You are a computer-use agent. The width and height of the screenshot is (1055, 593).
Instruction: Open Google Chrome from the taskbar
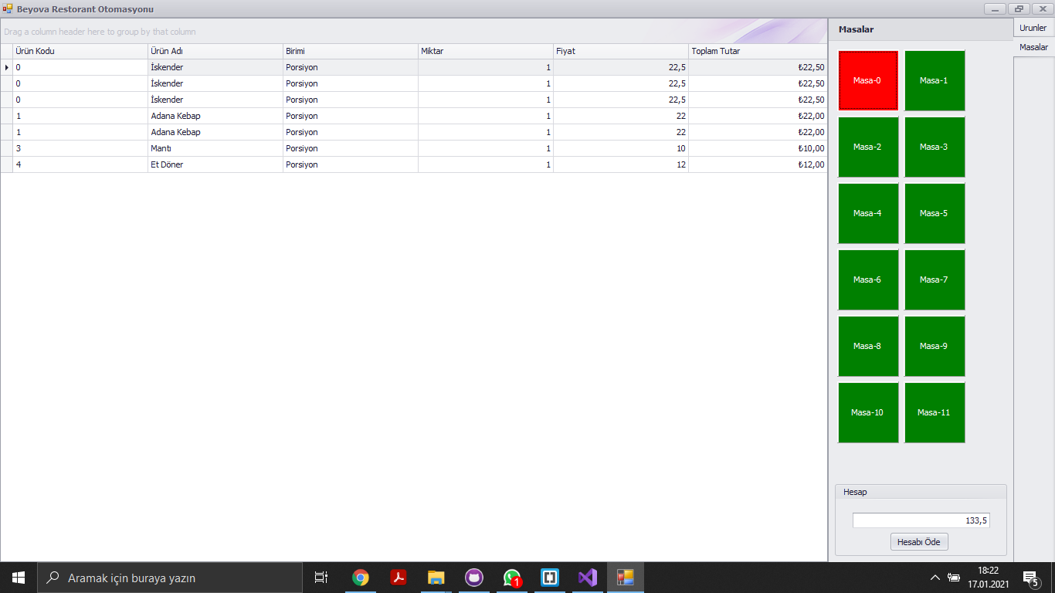pyautogui.click(x=360, y=578)
